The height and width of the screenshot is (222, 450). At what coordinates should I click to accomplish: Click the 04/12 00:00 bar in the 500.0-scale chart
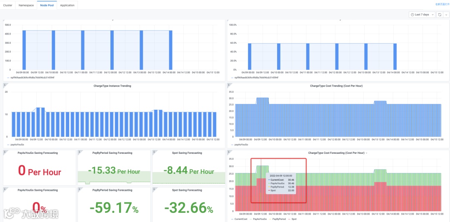[x=112, y=50]
